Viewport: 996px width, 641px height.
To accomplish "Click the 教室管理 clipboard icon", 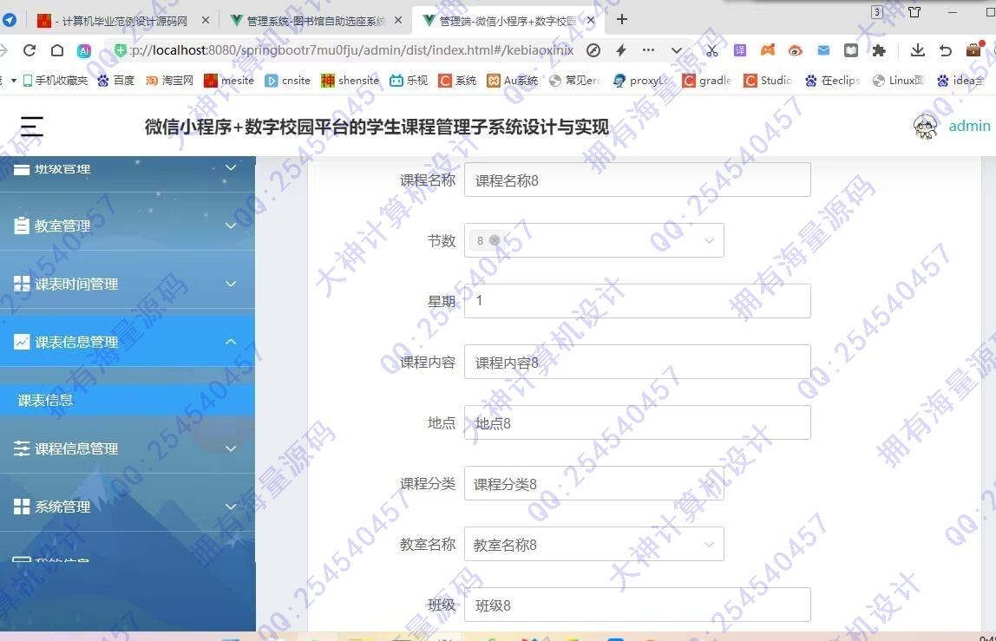I will [x=22, y=226].
